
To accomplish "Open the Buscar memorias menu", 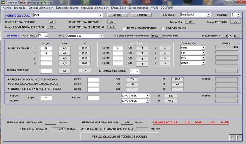I will pos(138,8).
